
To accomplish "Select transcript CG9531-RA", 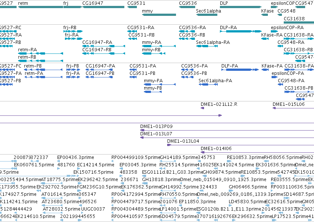I will pos(132,31).
